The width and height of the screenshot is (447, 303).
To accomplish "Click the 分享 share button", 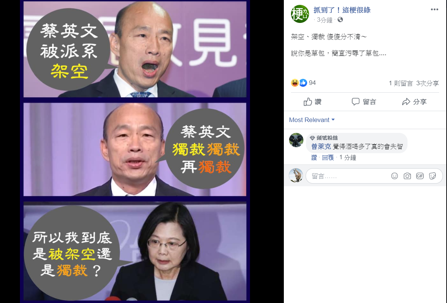I will click(414, 102).
